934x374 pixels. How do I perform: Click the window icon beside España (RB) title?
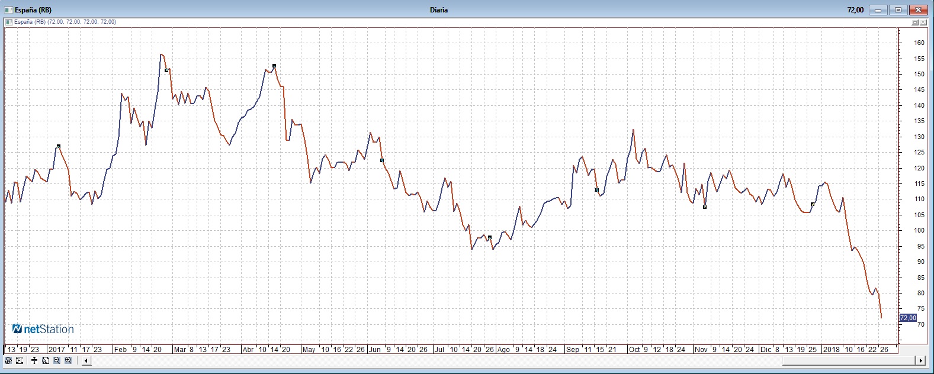pyautogui.click(x=8, y=9)
